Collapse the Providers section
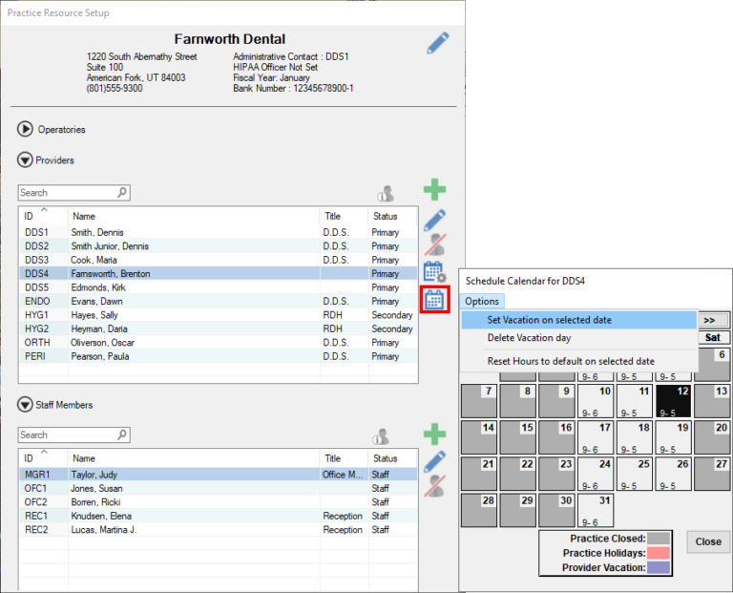733x593 pixels. coord(25,159)
